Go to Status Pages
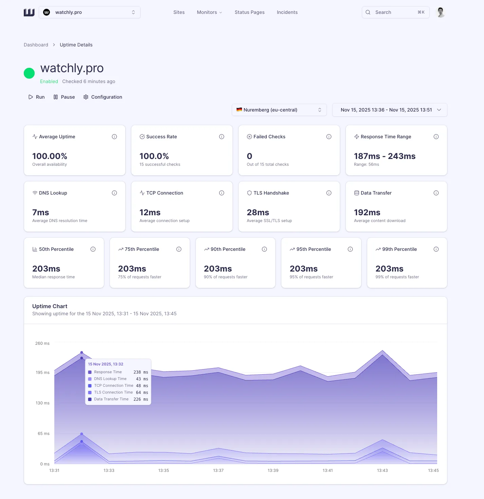 tap(249, 12)
